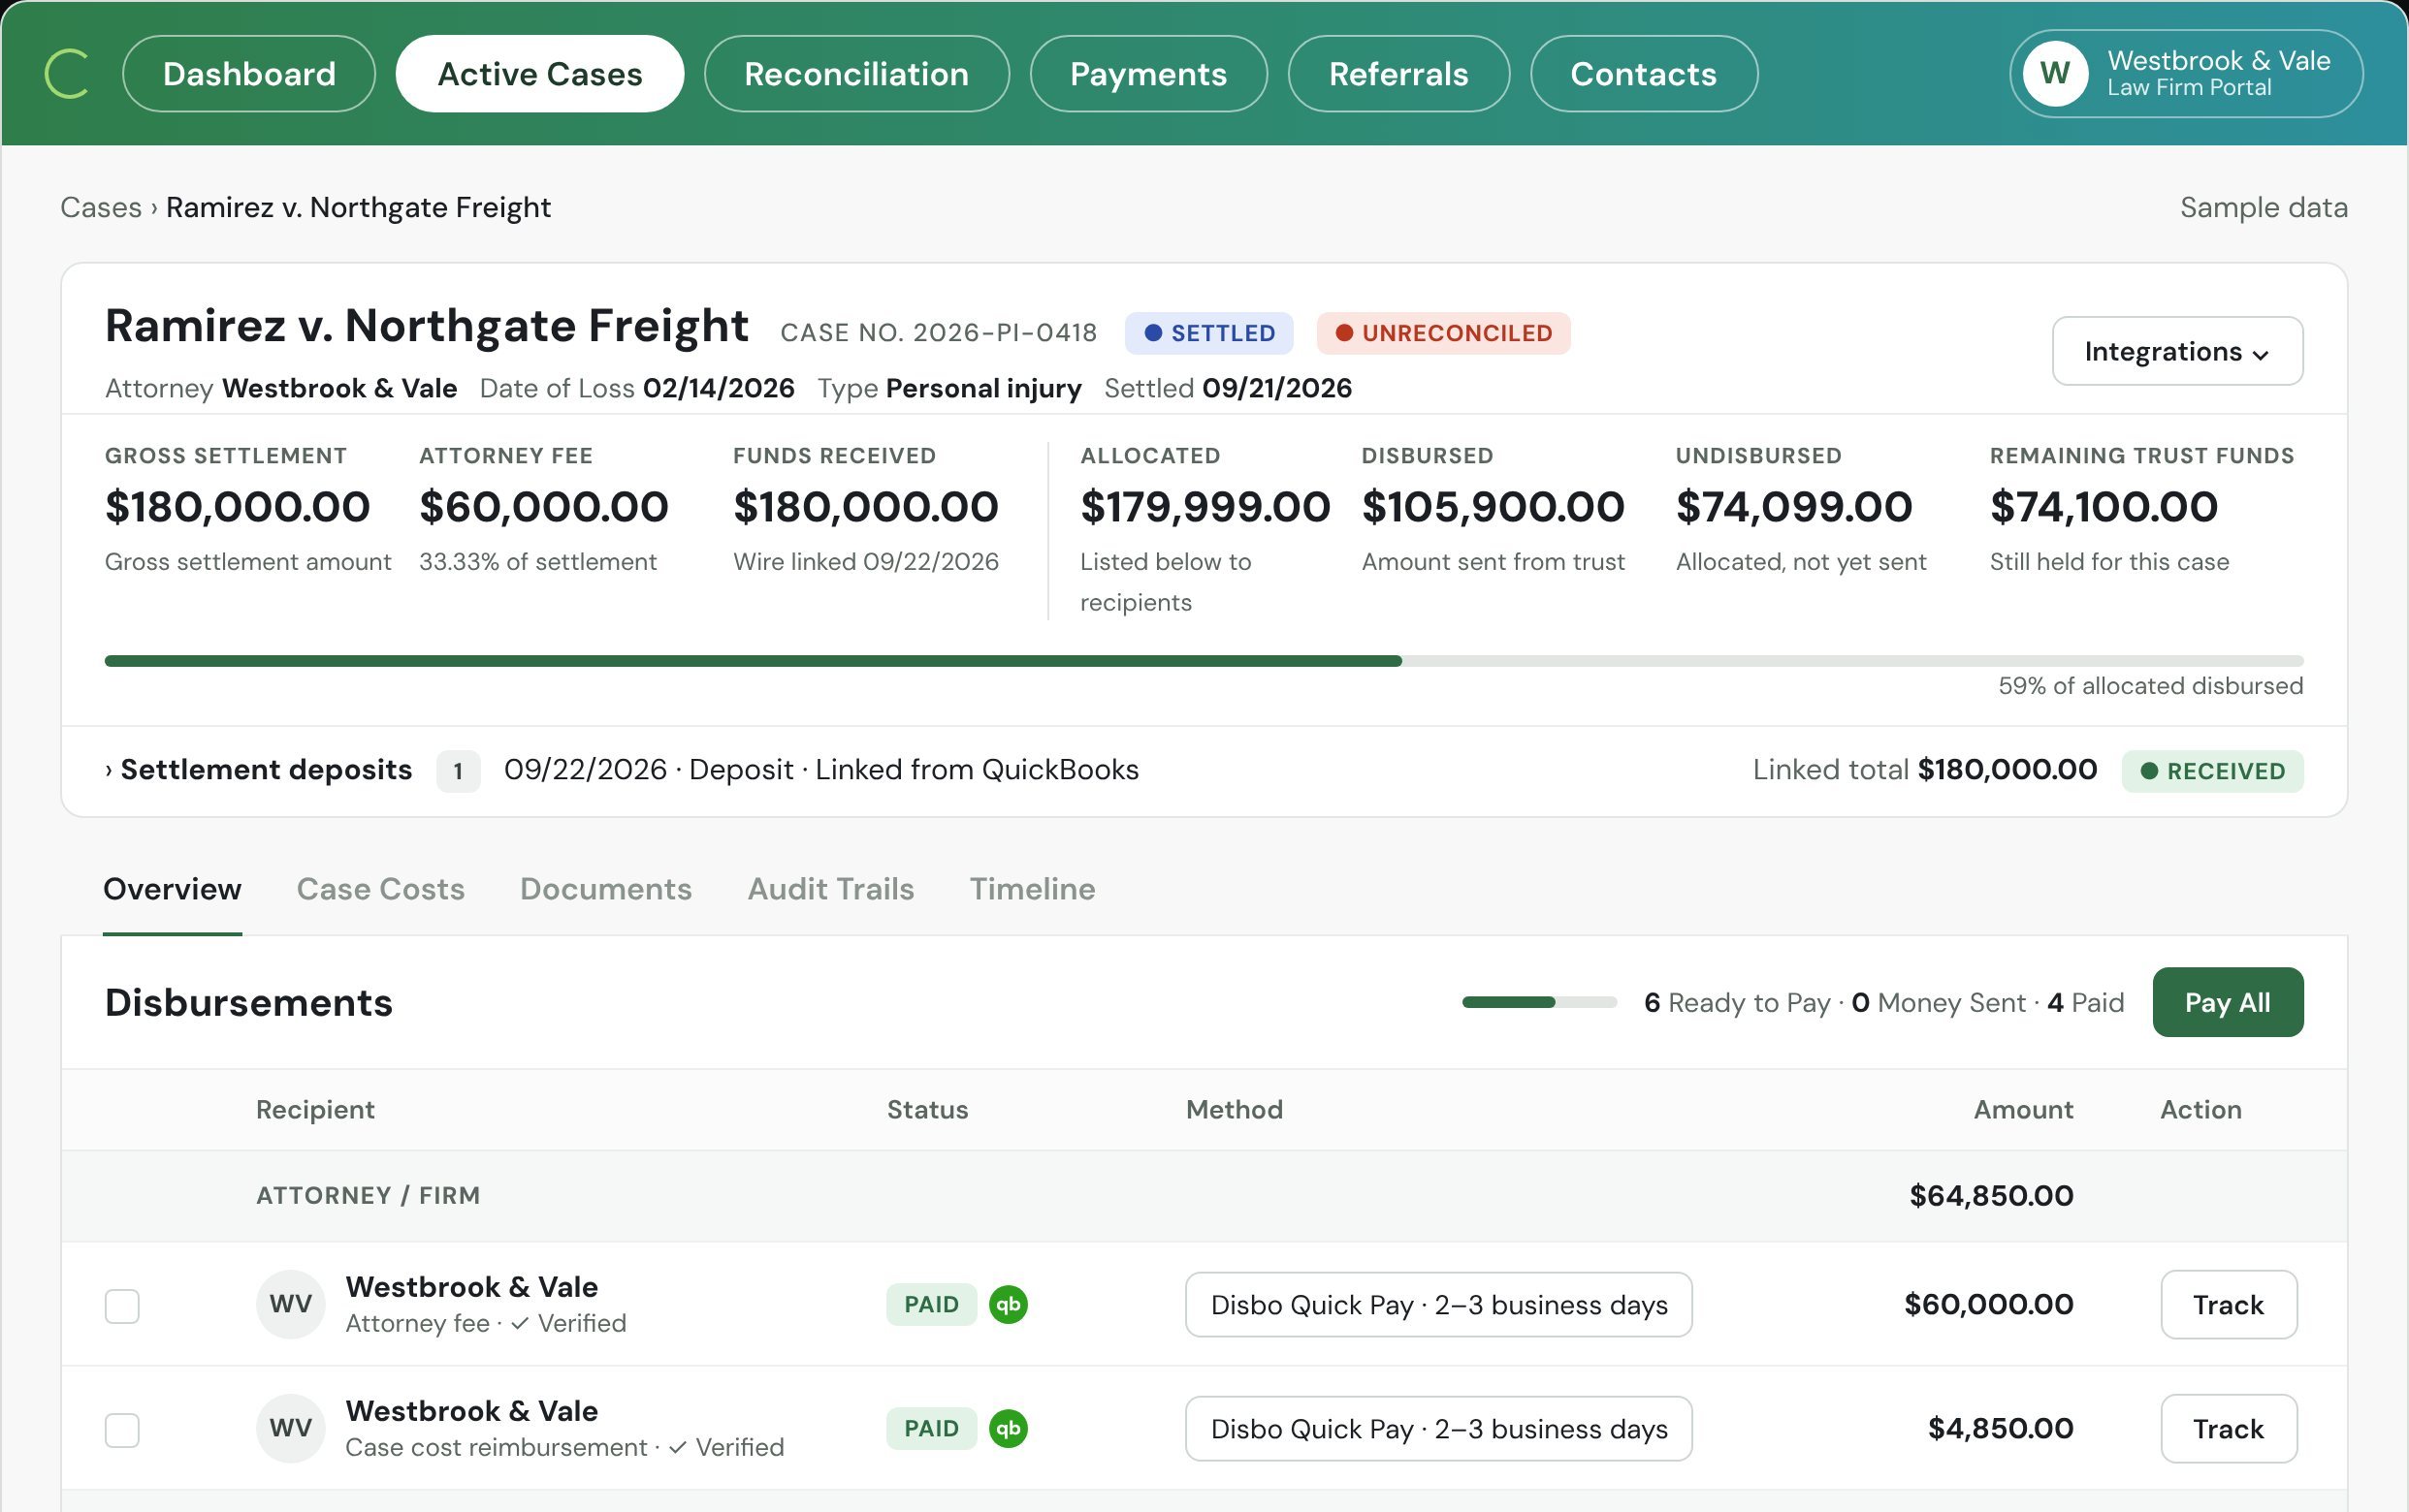Click the green circular logo in the header
This screenshot has height=1512, width=2409.
[67, 74]
